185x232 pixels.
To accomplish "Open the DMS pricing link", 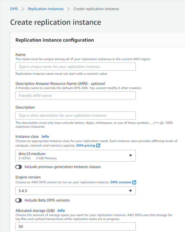I will [x=86, y=146].
